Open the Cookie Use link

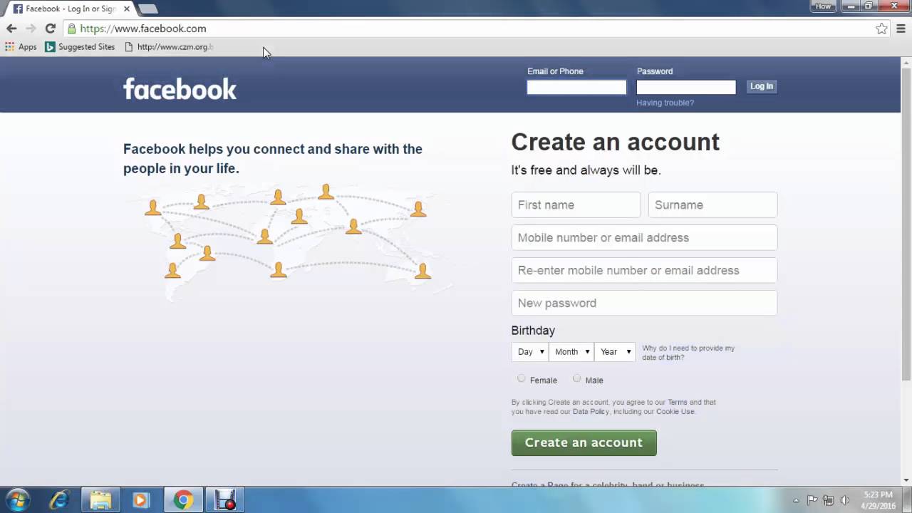675,411
